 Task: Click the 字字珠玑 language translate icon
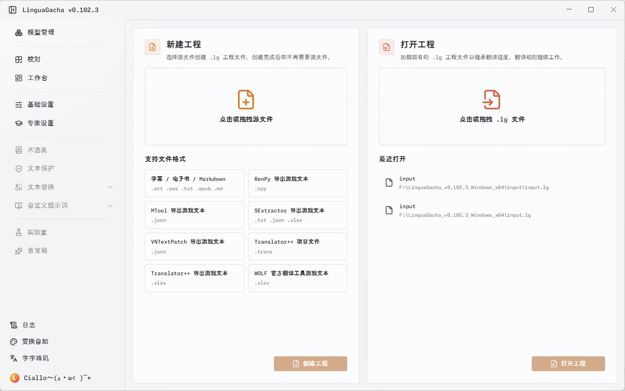[x=14, y=358]
